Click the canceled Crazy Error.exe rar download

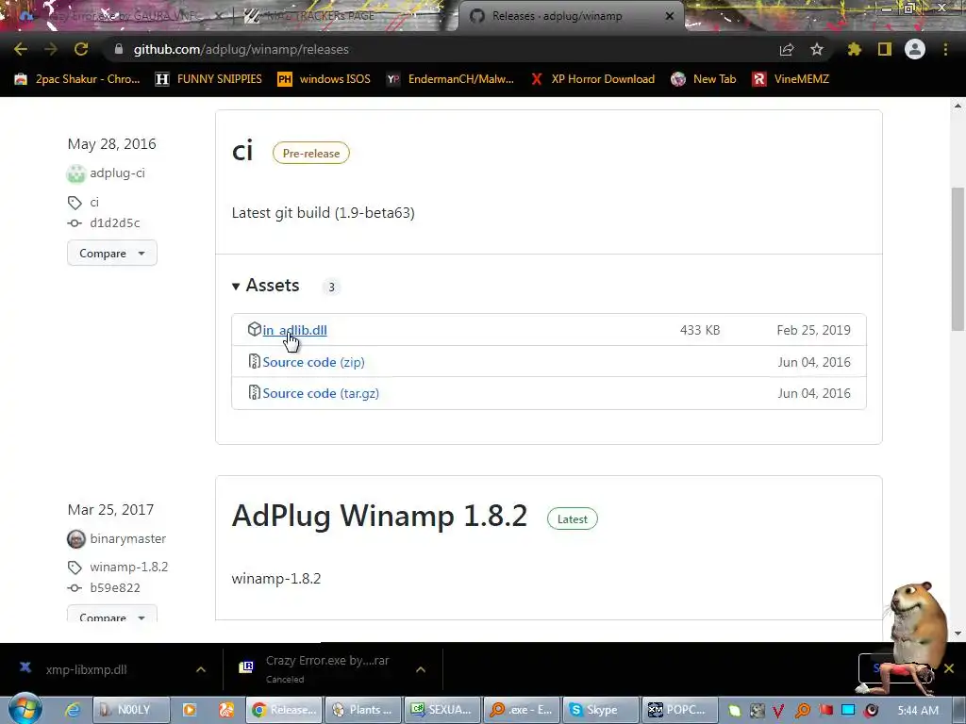[326, 669]
